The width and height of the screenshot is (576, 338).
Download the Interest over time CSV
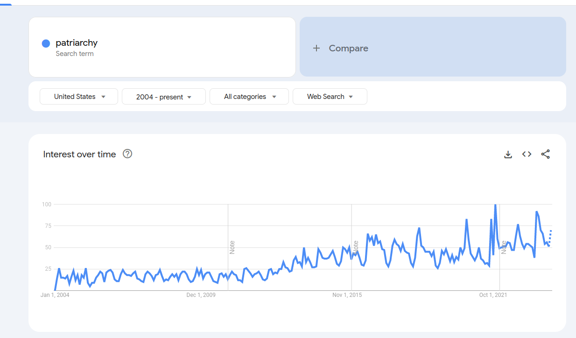(508, 154)
